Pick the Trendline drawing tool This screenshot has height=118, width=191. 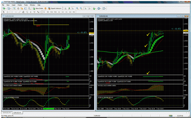click(20, 12)
